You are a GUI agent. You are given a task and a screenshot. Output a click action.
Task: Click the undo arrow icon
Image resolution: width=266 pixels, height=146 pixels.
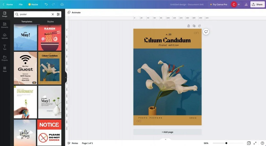(46, 5)
